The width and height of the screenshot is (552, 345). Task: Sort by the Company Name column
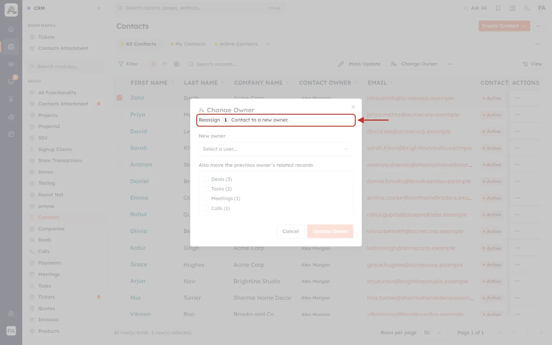coord(261,83)
